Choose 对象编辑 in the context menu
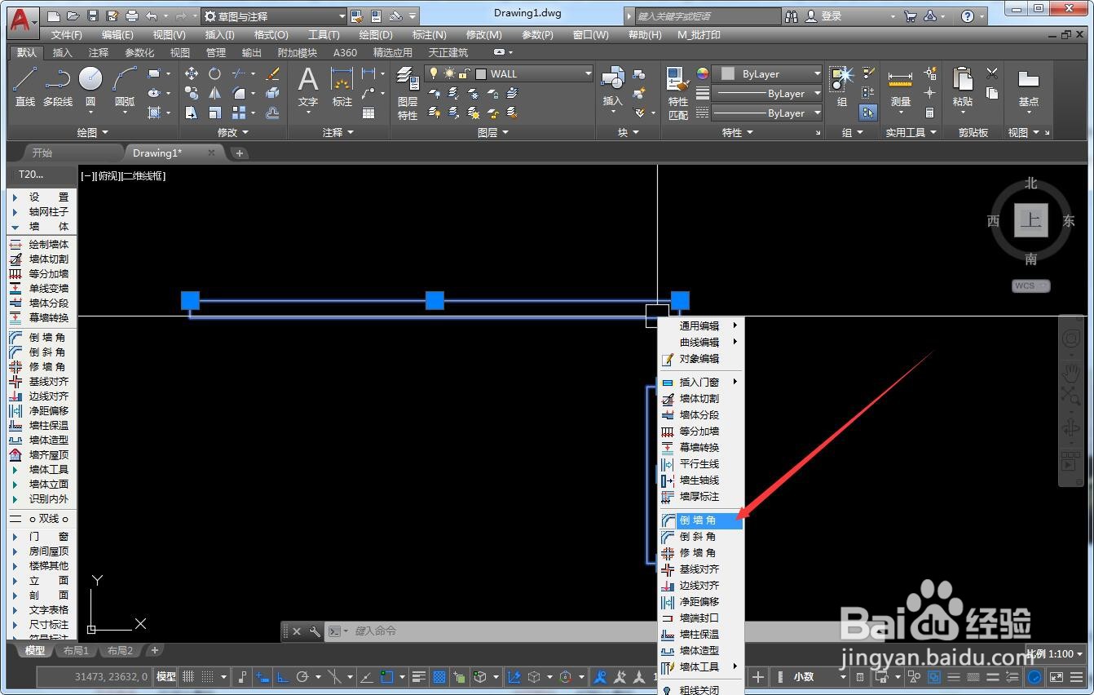Screen dimensions: 1094x695 tap(701, 359)
